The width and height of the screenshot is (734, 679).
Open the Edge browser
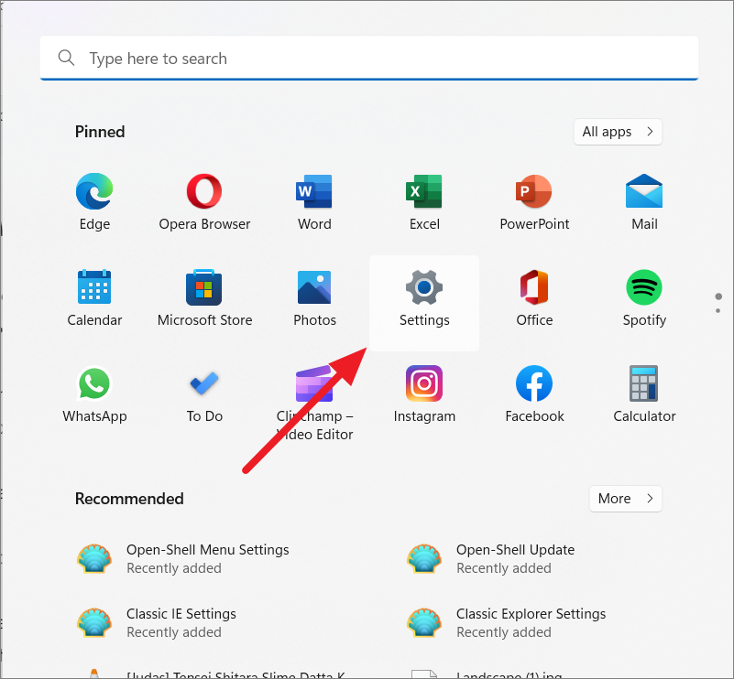(x=94, y=202)
